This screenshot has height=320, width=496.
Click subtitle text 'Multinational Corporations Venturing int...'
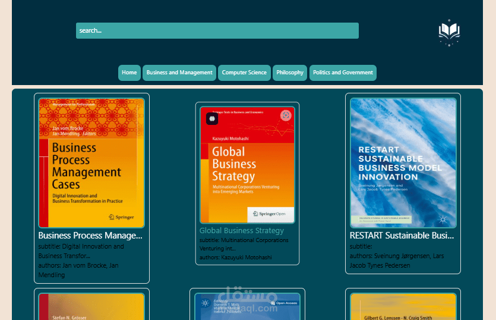tap(244, 244)
